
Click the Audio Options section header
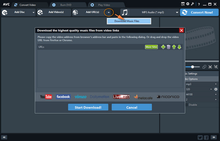tap(202, 79)
